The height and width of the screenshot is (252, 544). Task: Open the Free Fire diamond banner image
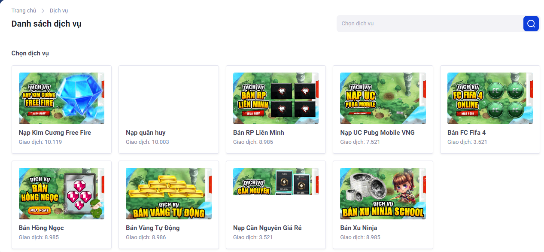coord(61,98)
